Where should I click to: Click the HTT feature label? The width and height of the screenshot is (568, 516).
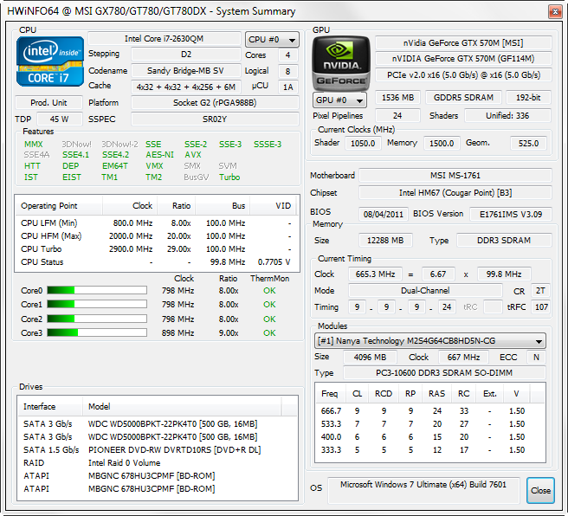click(32, 166)
